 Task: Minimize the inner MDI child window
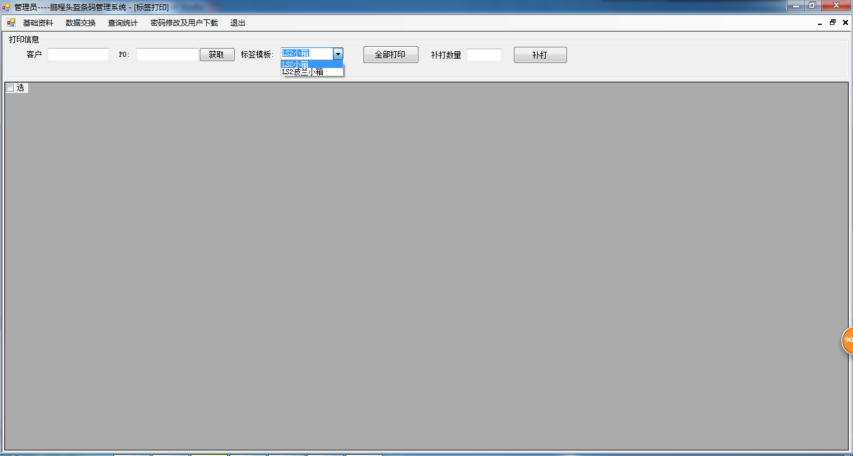pyautogui.click(x=820, y=22)
